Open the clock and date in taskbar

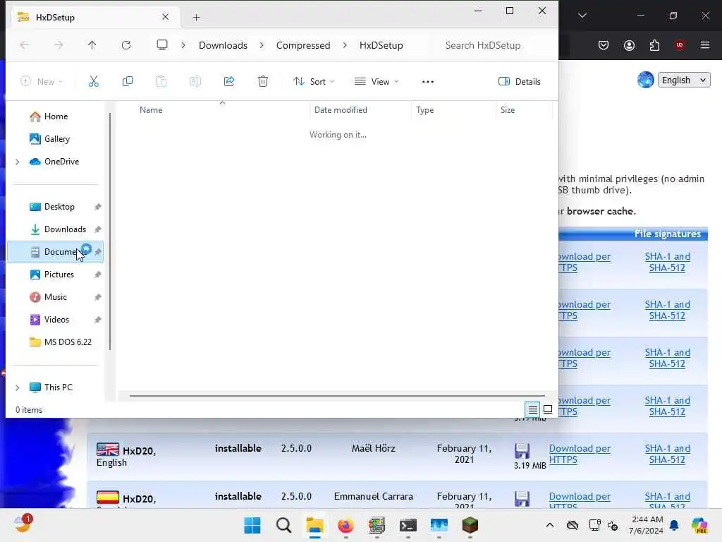pyautogui.click(x=647, y=525)
